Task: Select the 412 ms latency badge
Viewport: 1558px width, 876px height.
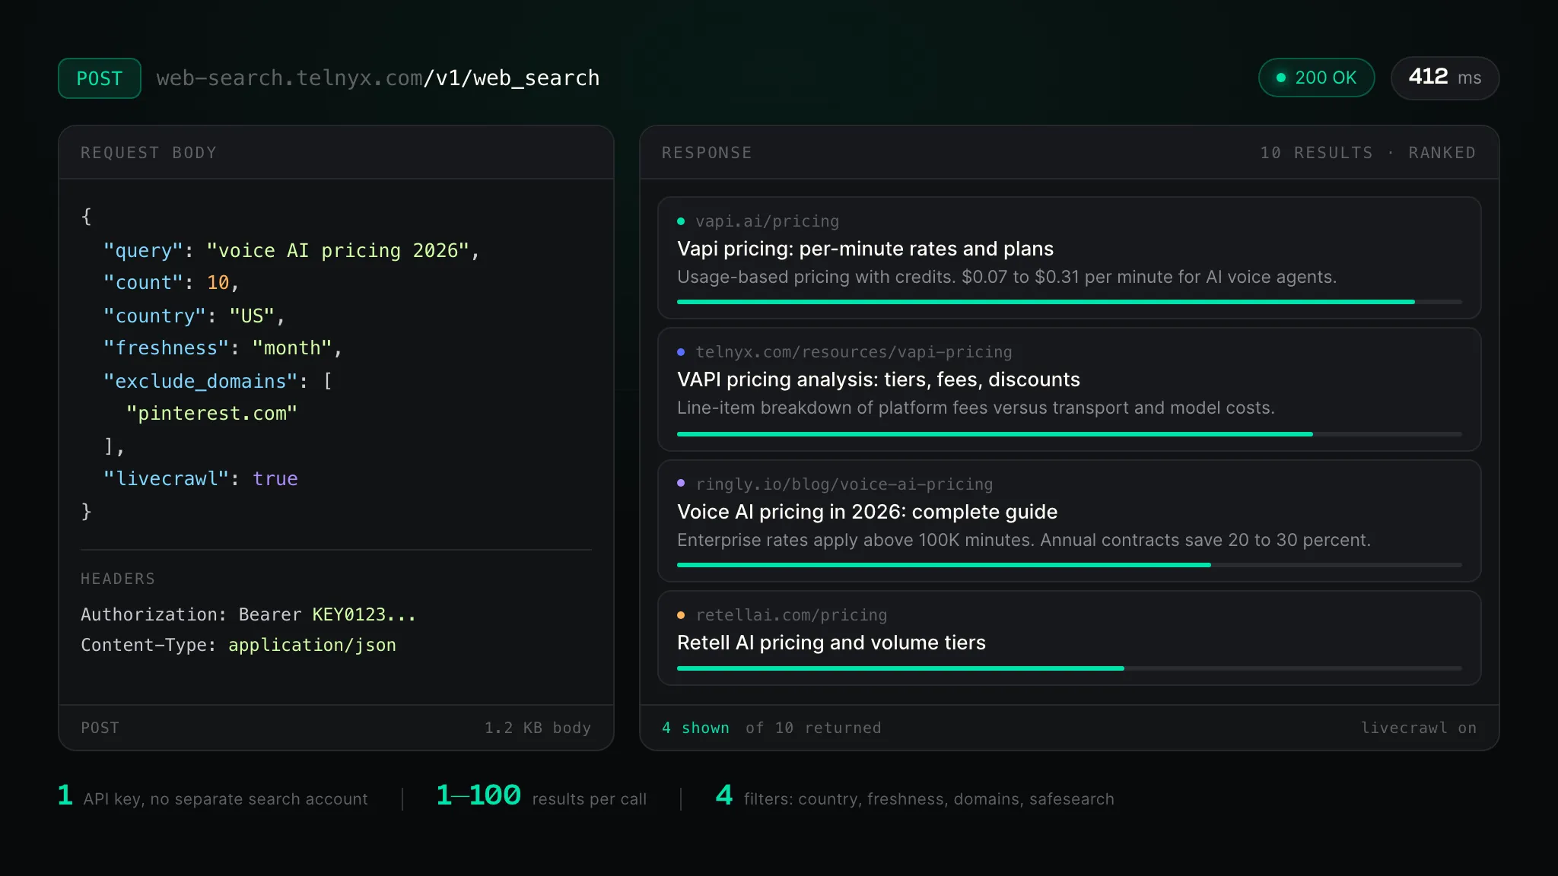Action: (x=1445, y=78)
